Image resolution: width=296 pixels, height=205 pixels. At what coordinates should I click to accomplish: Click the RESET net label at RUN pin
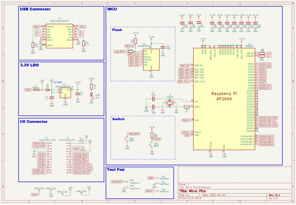(x=185, y=120)
